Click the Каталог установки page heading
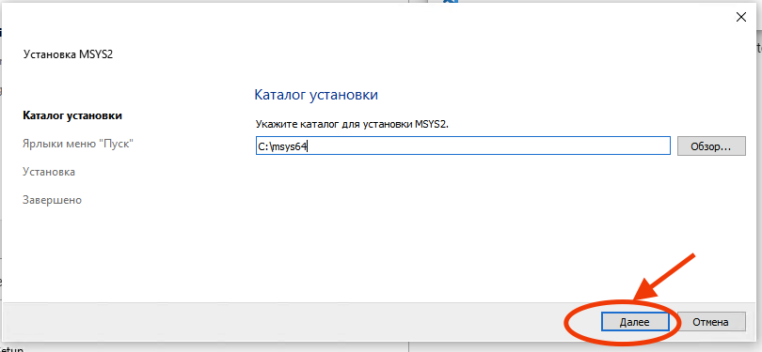This screenshot has height=352, width=762. pos(316,95)
